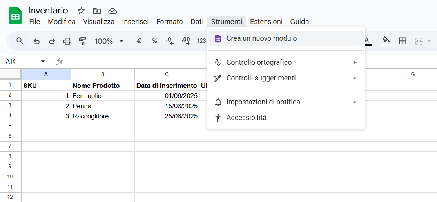Screen dimensions: 437x202
Task: Print the spreadsheet
Action: [67, 41]
